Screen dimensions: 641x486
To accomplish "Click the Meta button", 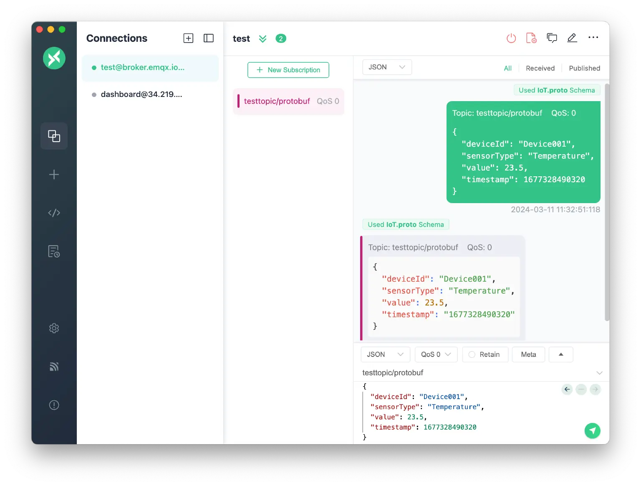I will coord(528,354).
